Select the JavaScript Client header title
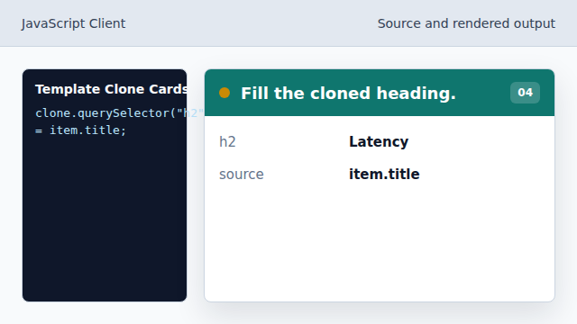 (x=73, y=23)
